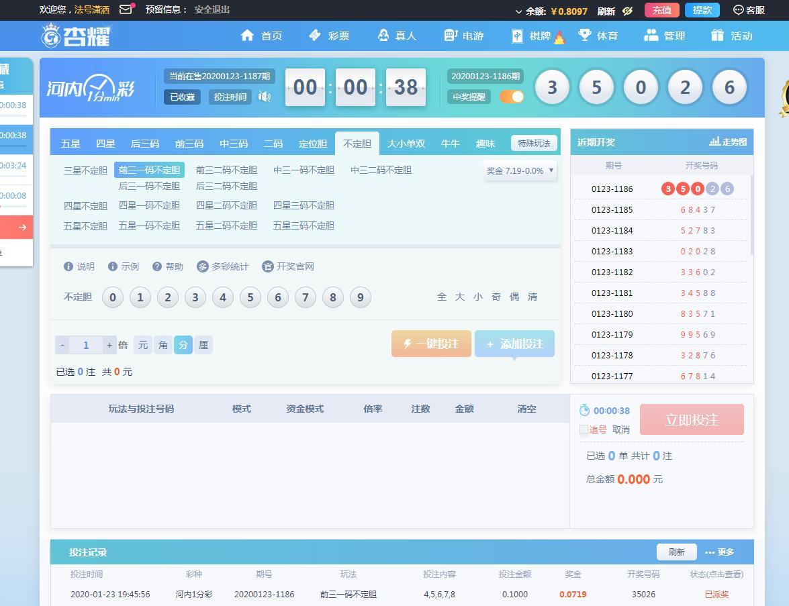This screenshot has height=606, width=789.
Task: Click the slot machine icon
Action: 451,35
